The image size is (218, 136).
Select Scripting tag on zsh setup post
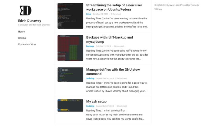(90, 106)
